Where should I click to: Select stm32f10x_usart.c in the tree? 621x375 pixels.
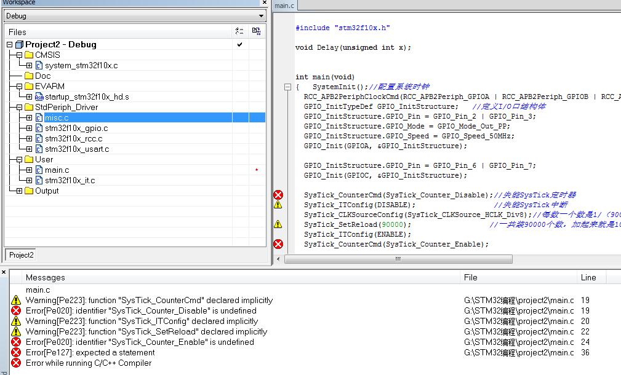(77, 149)
